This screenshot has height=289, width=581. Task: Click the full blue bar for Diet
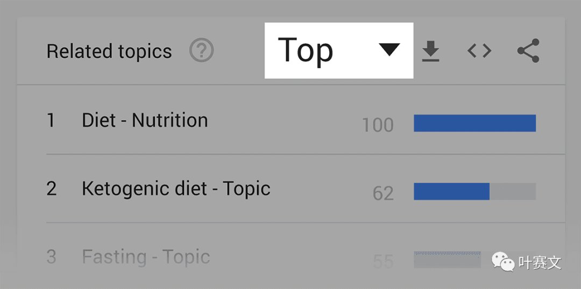[474, 123]
